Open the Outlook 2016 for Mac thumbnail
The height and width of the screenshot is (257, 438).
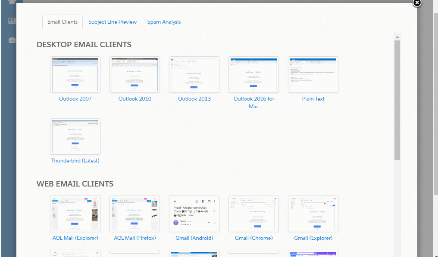253,75
